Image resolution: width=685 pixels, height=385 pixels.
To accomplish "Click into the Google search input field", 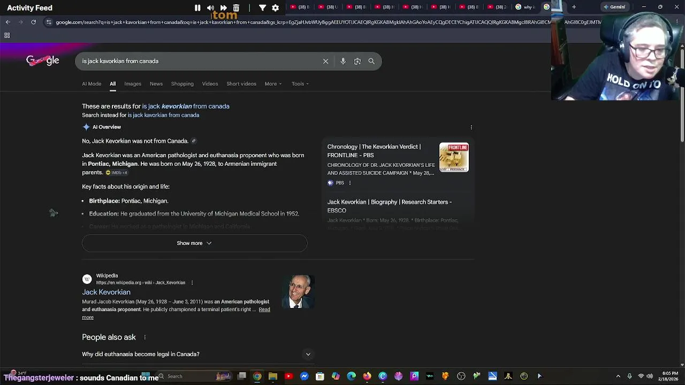I will (201, 61).
